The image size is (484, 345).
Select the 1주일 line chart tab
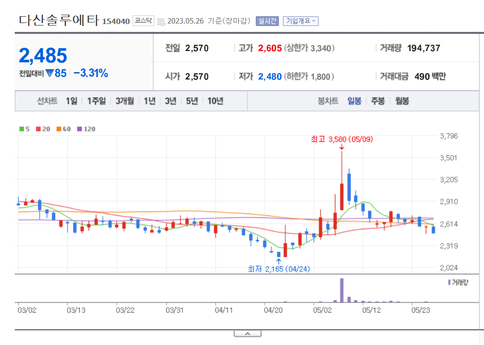pyautogui.click(x=96, y=101)
